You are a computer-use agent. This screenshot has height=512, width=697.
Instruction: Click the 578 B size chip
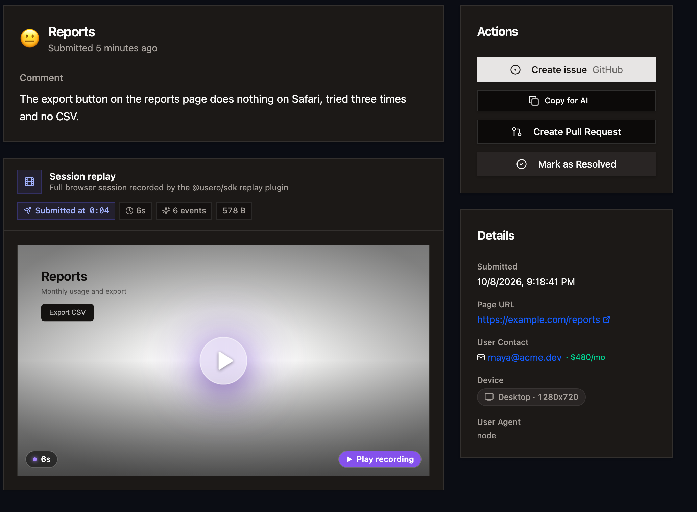(x=234, y=211)
